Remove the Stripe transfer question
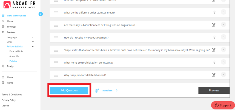Viewport: 235px width, 110px height. (x=223, y=50)
